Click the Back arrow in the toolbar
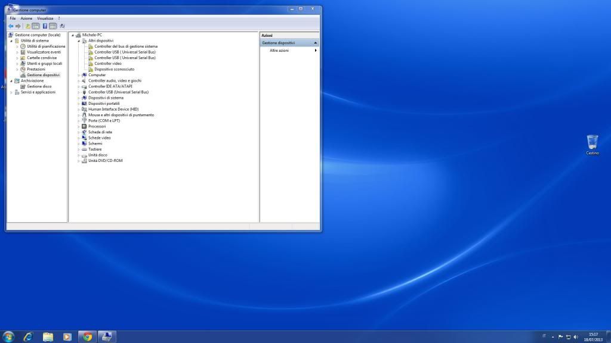The height and width of the screenshot is (343, 611). point(11,26)
